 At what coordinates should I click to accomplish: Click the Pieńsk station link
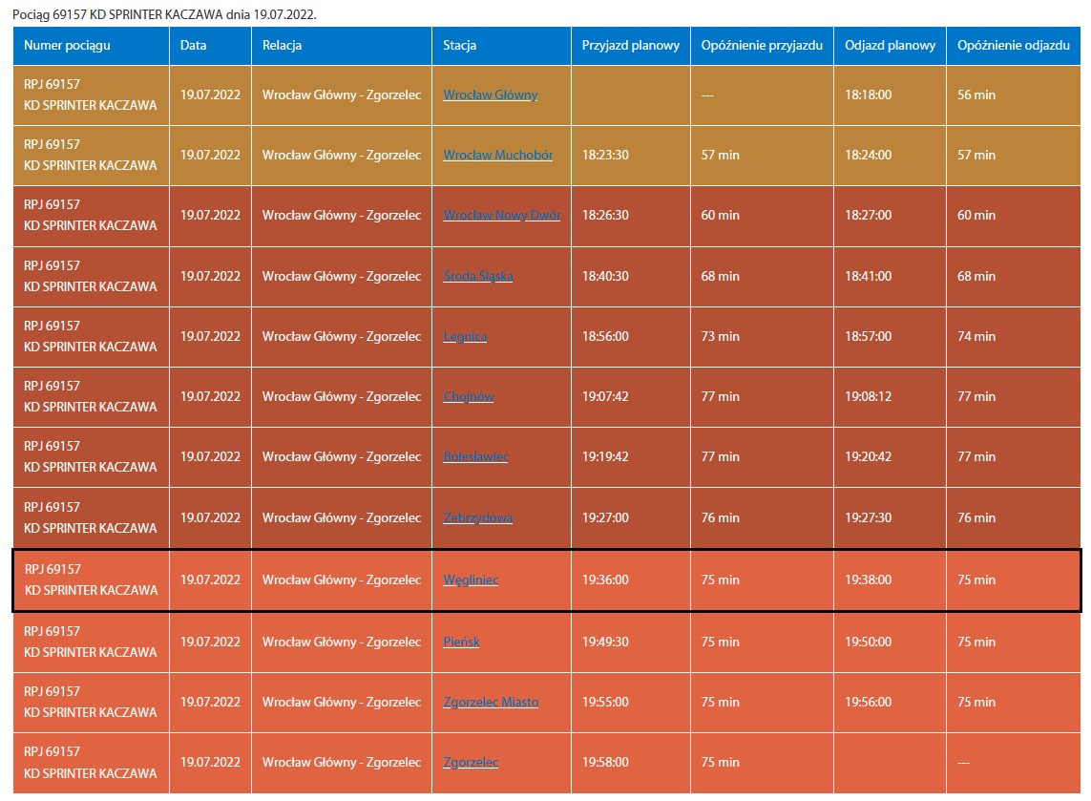click(x=461, y=642)
